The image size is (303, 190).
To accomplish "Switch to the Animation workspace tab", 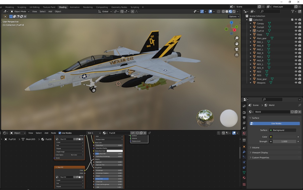I will [75, 7].
